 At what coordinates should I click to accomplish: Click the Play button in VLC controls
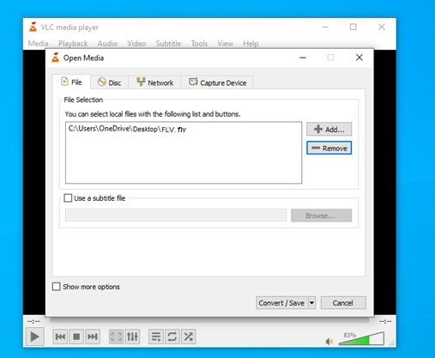pyautogui.click(x=34, y=337)
